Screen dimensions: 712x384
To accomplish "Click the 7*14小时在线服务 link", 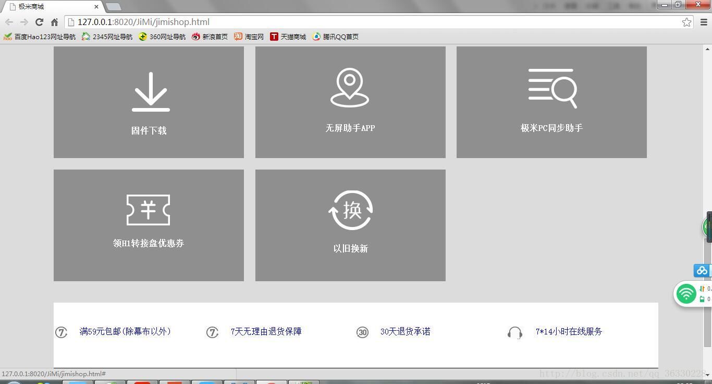I will pos(569,331).
